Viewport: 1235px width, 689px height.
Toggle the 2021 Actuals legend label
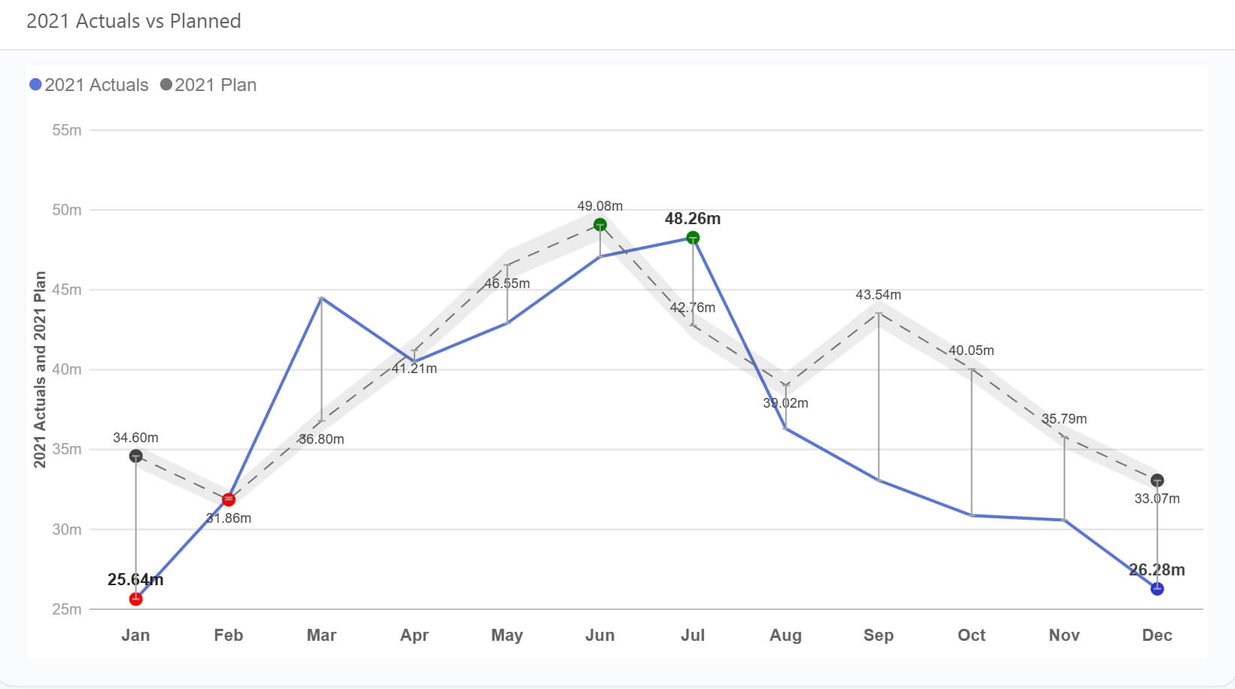[96, 85]
